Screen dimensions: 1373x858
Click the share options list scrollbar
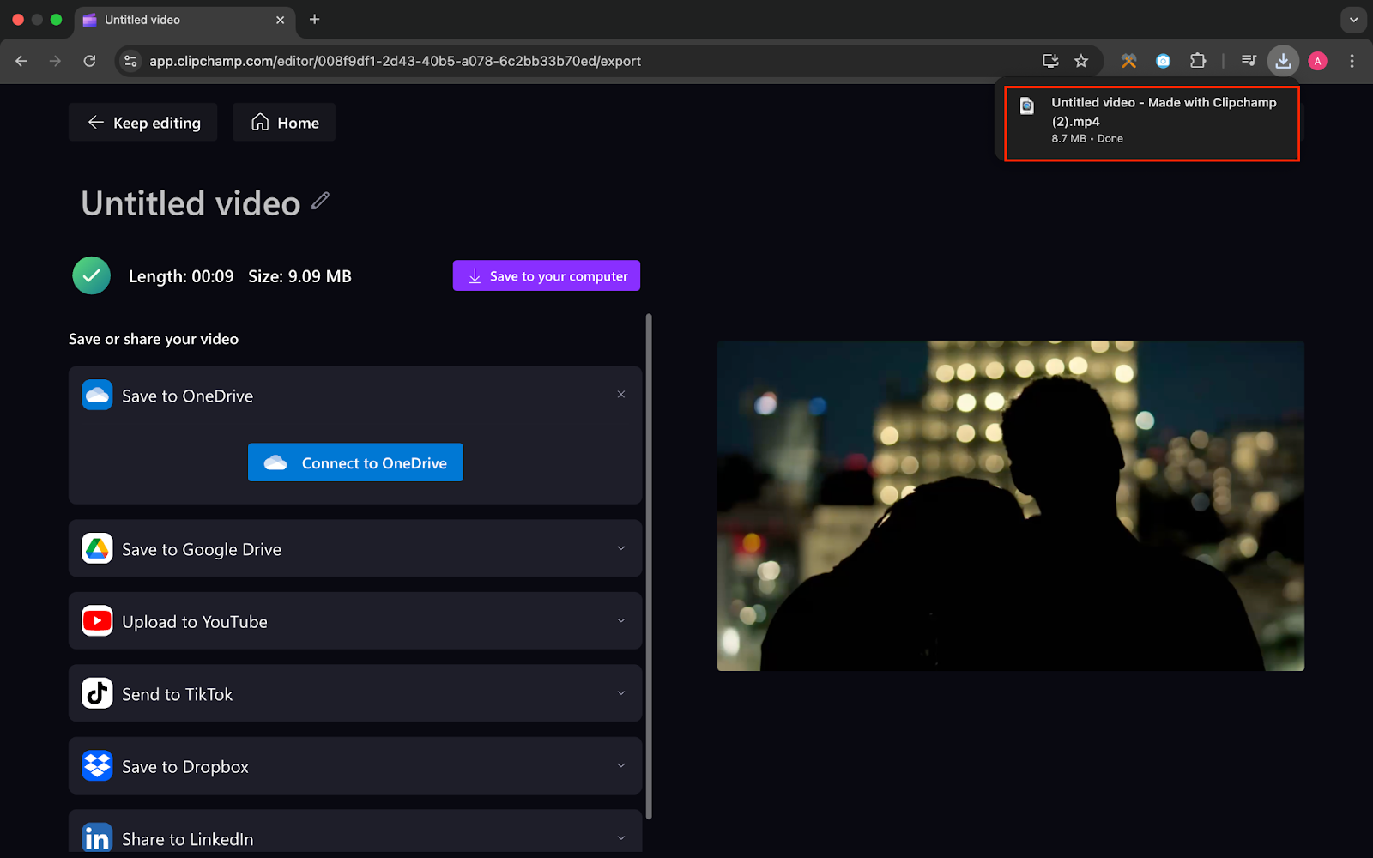point(649,566)
